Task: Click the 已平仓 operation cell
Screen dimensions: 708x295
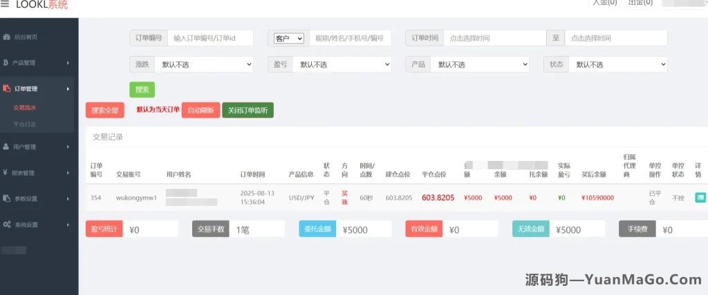Action: (655, 198)
